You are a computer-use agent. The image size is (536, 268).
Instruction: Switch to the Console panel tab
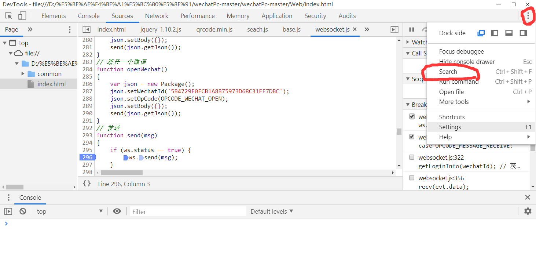point(89,16)
